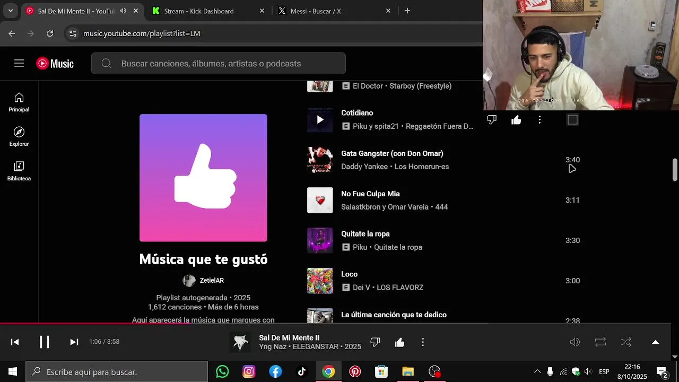Viewport: 679px width, 382px height.
Task: Open File Explorer from taskbar
Action: coord(408,372)
